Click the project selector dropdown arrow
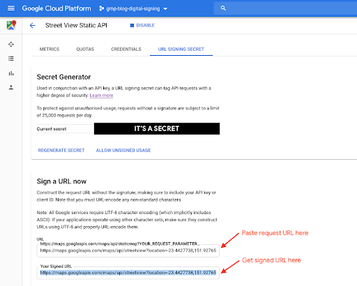The image size is (357, 286). coord(165,9)
